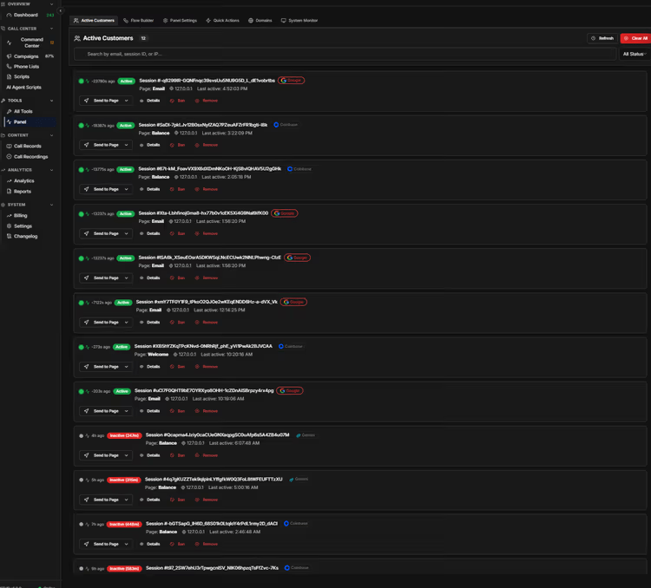
Task: Go to Campaigns in the sidebar
Action: 25,56
